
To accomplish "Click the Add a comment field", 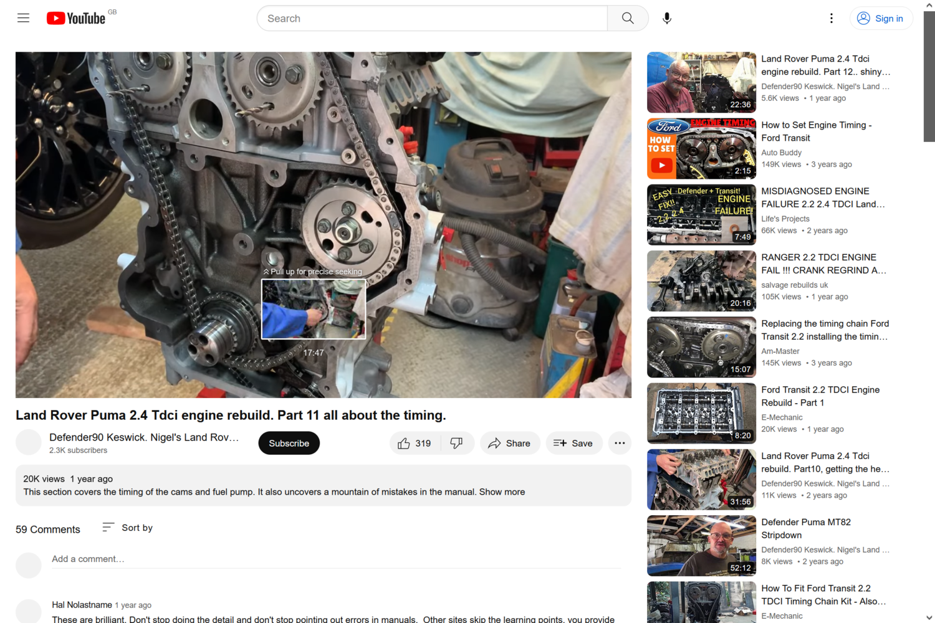I will 337,559.
